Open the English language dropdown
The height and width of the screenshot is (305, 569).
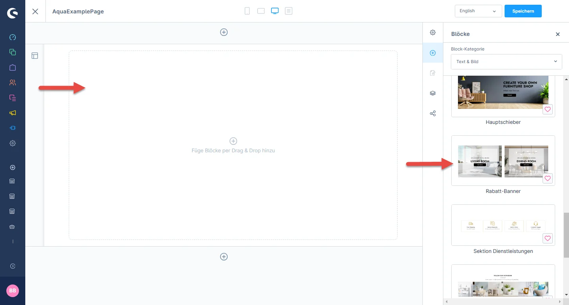tap(478, 11)
